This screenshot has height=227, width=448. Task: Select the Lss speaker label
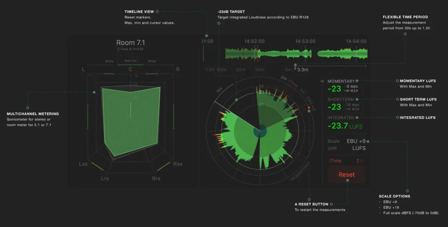point(83,164)
